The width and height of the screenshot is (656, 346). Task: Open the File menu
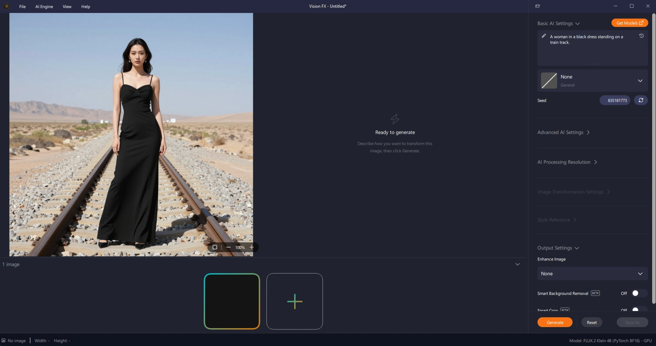[22, 6]
